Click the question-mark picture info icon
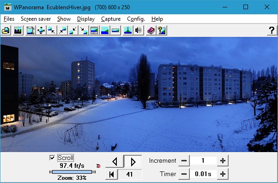Image resolution: width=278 pixels, height=183 pixels. pos(162,30)
